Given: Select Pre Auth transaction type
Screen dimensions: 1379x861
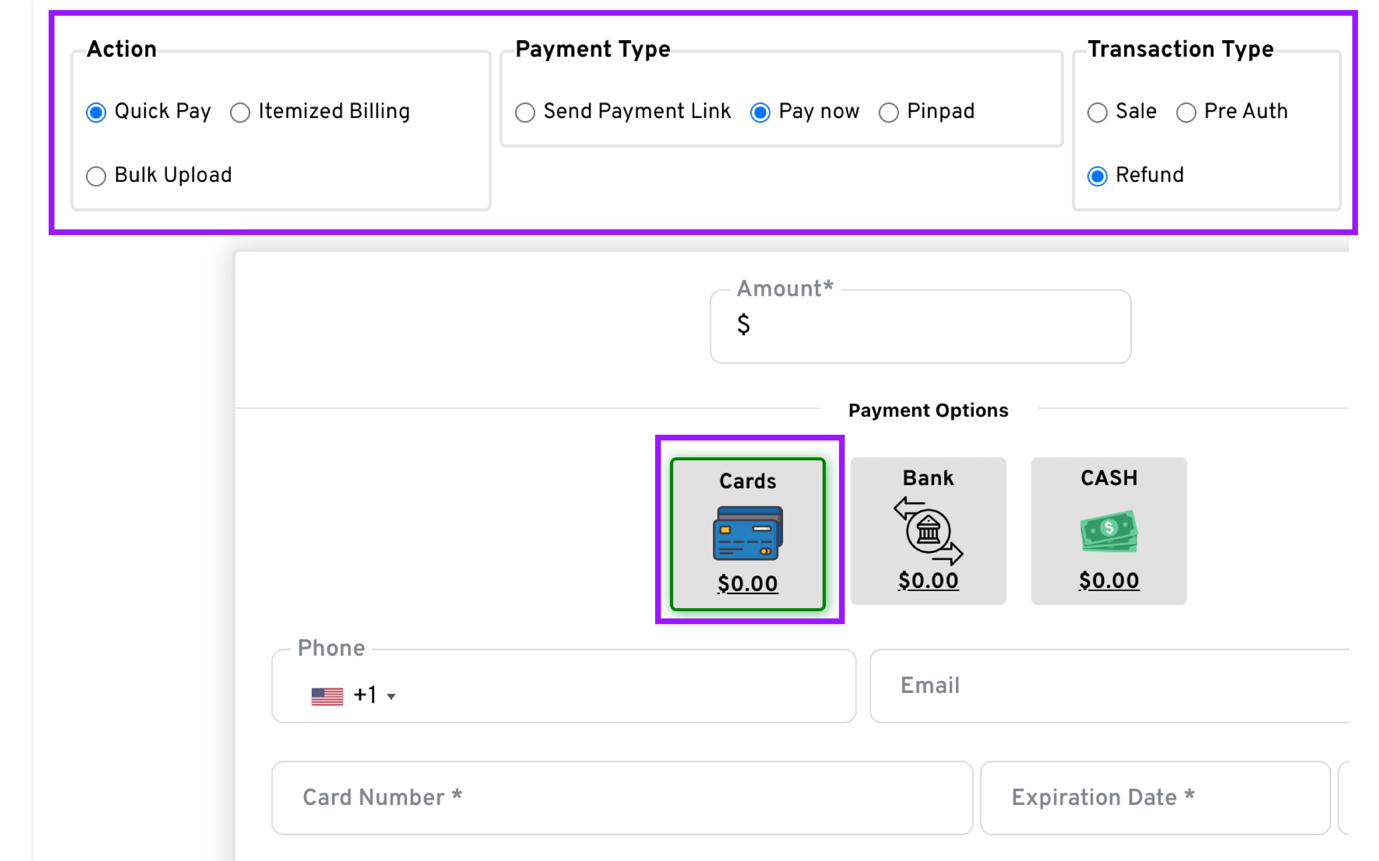Looking at the screenshot, I should click(1186, 112).
